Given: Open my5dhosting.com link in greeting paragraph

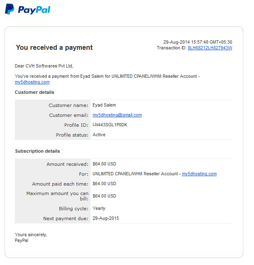Looking at the screenshot, I should (32, 82).
